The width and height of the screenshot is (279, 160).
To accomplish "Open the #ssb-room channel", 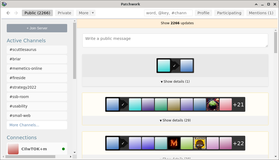I will [x=37, y=97].
